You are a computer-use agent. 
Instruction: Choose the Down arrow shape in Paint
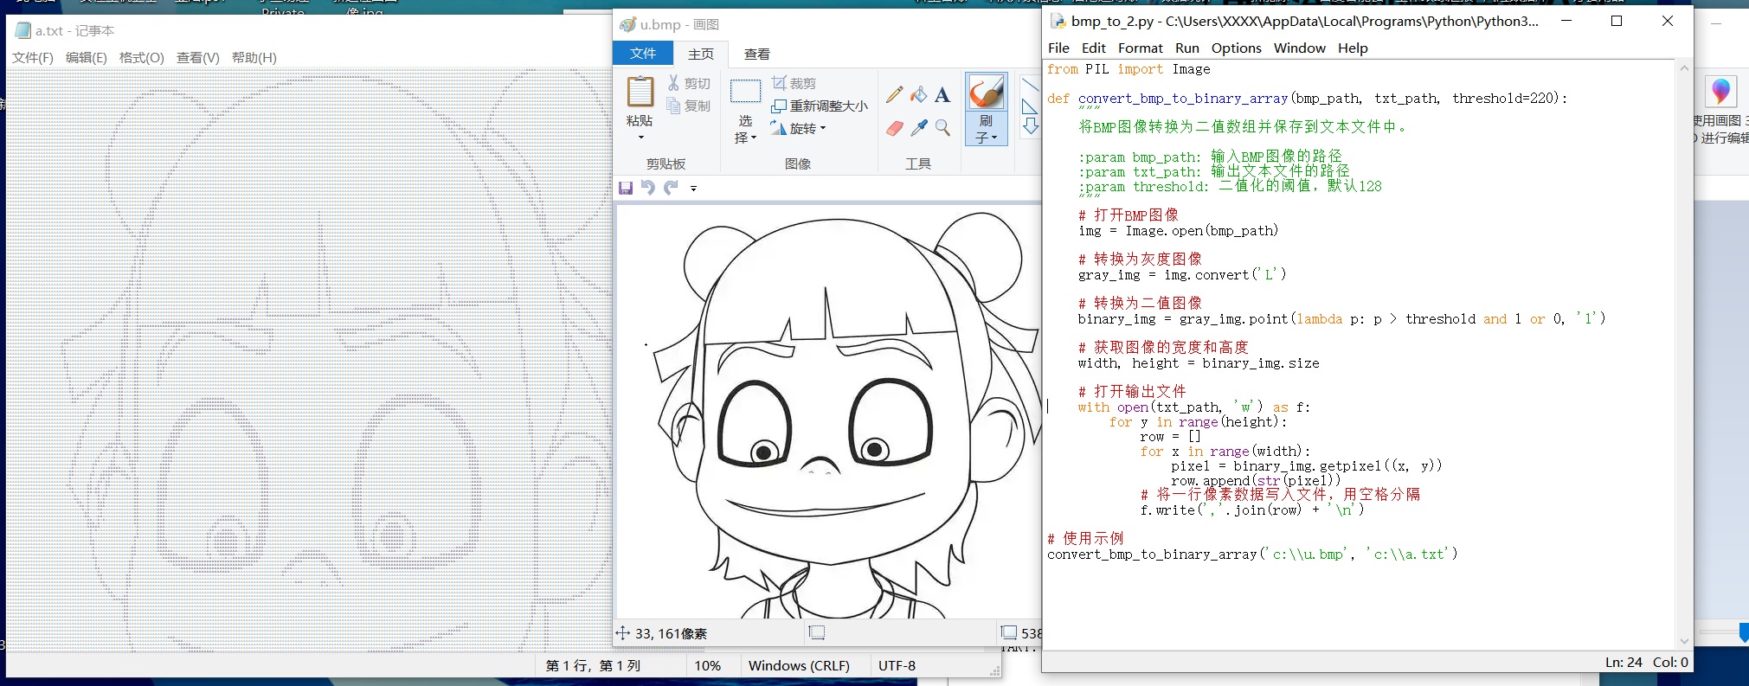(x=1030, y=126)
